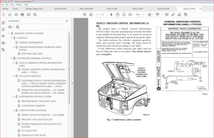This screenshot has height=138, width=214.
Task: Zoom in with the plus icon
Action: tap(130, 15)
